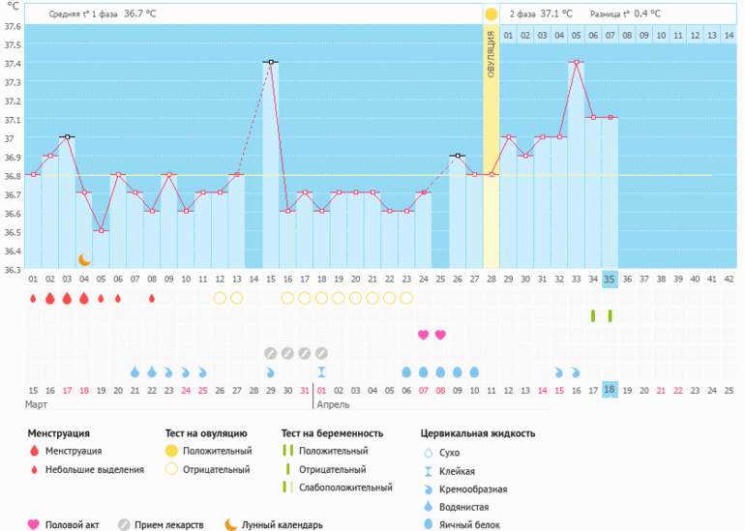Click the lunar calendar moon icon on day 04
The image size is (745, 531).
pyautogui.click(x=84, y=259)
